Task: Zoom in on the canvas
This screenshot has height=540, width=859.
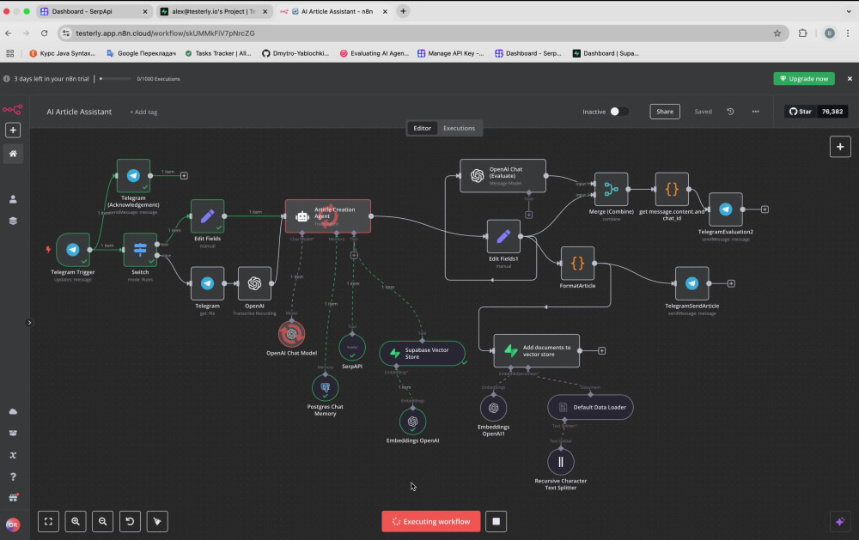Action: click(76, 521)
